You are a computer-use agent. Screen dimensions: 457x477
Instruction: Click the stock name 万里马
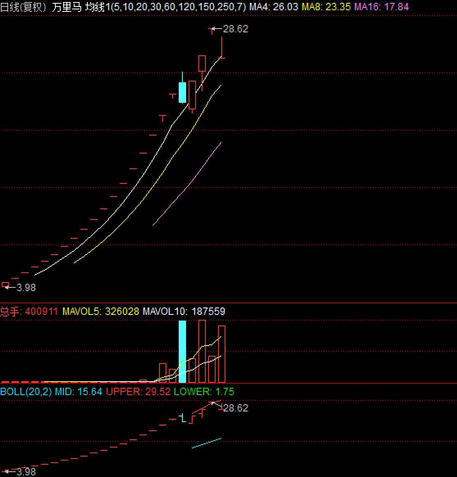(x=67, y=7)
